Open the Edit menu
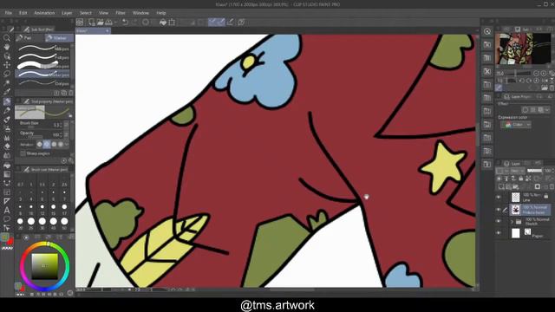 pyautogui.click(x=23, y=13)
